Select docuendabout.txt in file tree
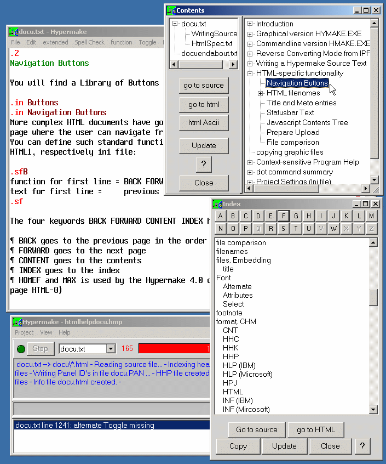This screenshot has width=386, height=464. click(209, 54)
